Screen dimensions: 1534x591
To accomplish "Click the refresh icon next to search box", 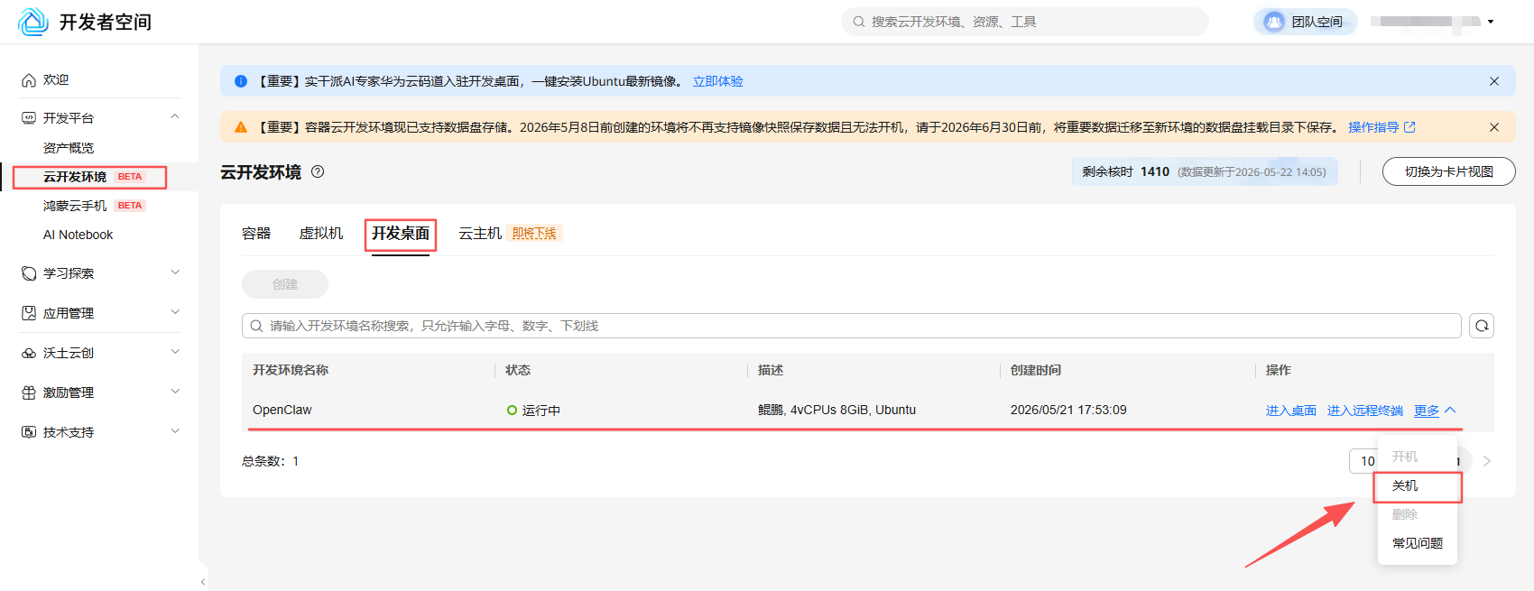I will click(x=1482, y=326).
